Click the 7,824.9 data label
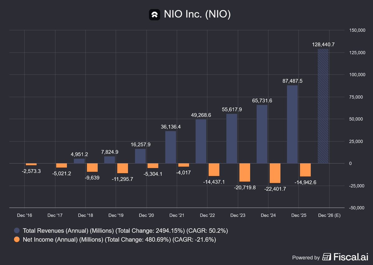Image resolution: width=373 pixels, height=265 pixels. coord(110,152)
